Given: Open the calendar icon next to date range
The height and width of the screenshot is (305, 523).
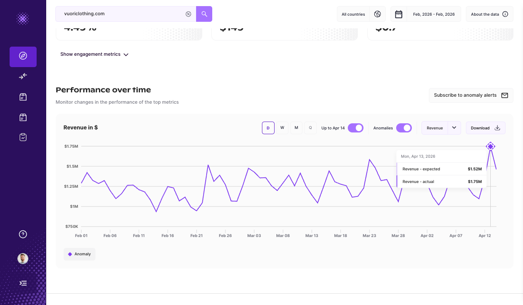Looking at the screenshot, I should tap(398, 14).
